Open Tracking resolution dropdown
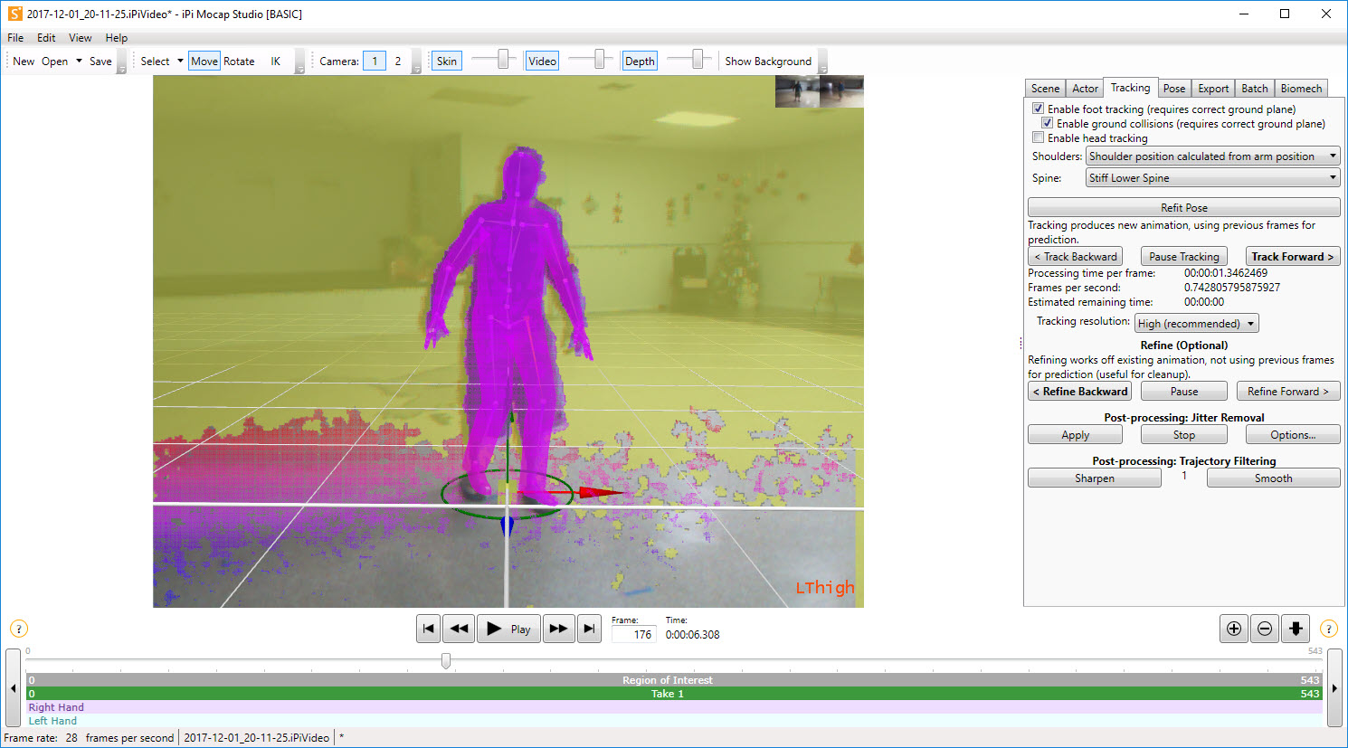1348x748 pixels. tap(1197, 323)
